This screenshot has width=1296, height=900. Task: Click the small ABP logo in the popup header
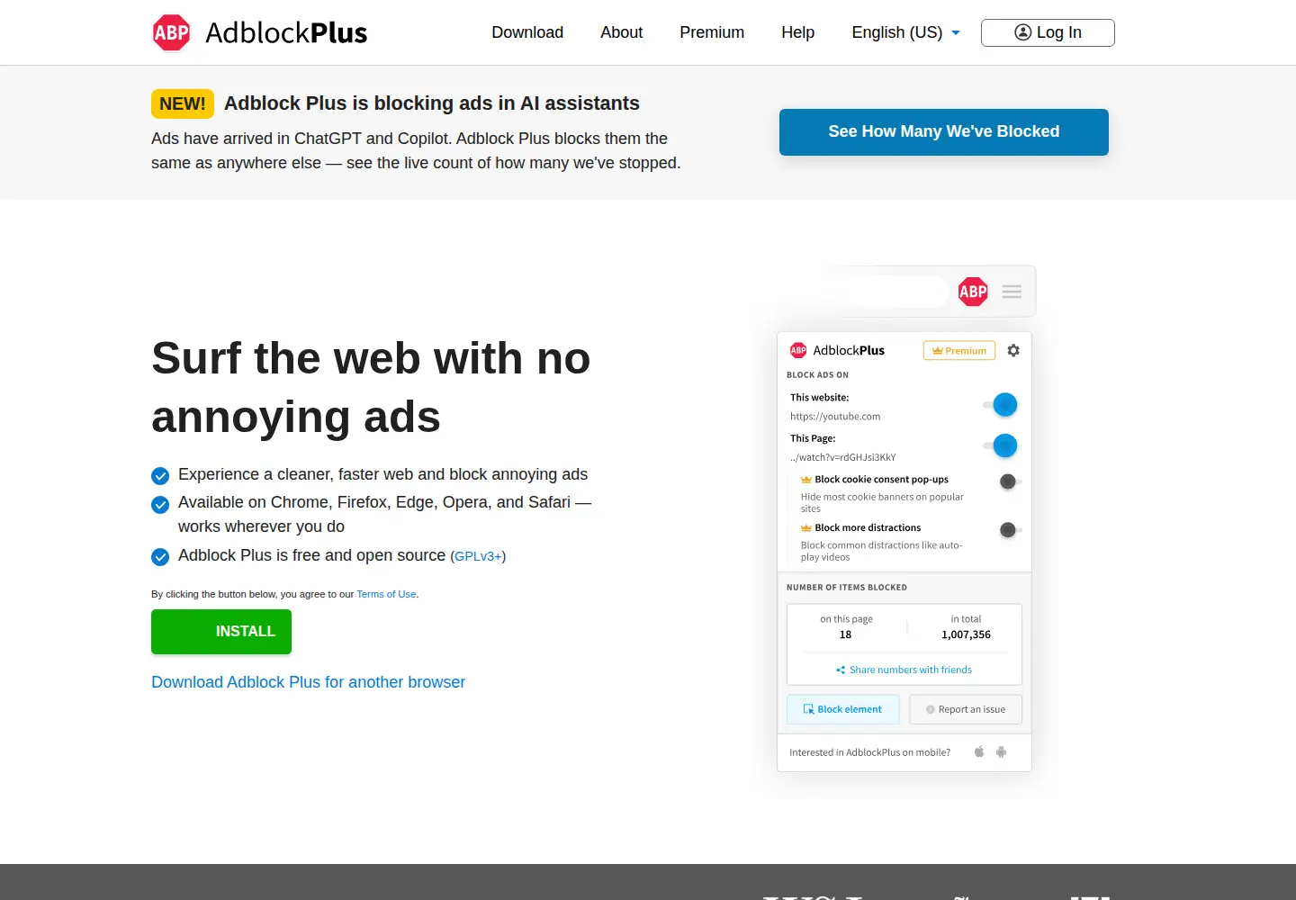point(798,350)
